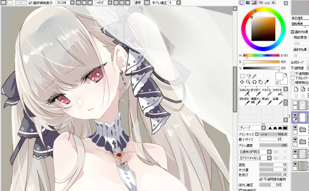Click the redo arrow icon
Screen dimensions: 309x191
[10, 2]
